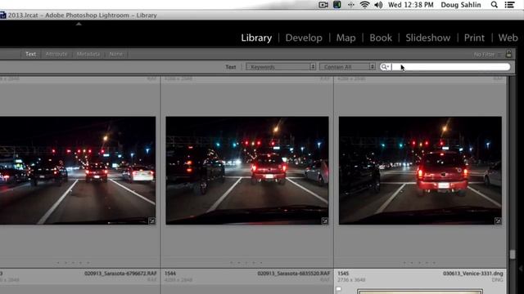The width and height of the screenshot is (524, 294).
Task: Click the search magnifier in filter field
Action: pos(385,67)
